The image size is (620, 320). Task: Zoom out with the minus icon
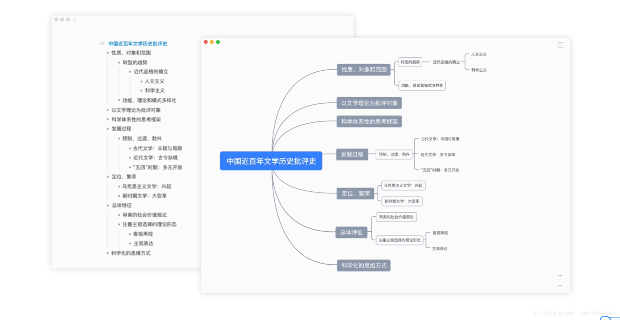[560, 285]
